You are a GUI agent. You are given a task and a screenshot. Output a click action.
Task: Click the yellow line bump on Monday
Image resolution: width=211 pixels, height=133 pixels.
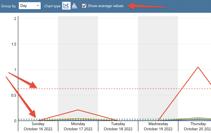tap(78, 119)
